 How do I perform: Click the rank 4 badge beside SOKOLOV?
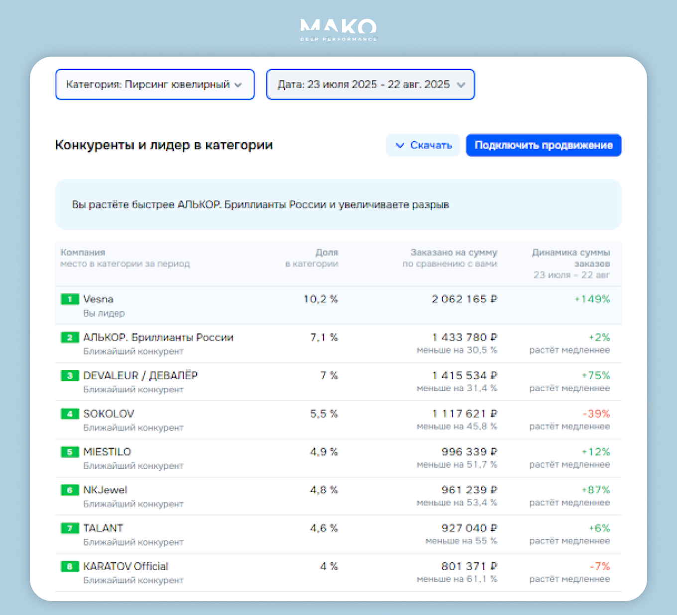point(70,414)
